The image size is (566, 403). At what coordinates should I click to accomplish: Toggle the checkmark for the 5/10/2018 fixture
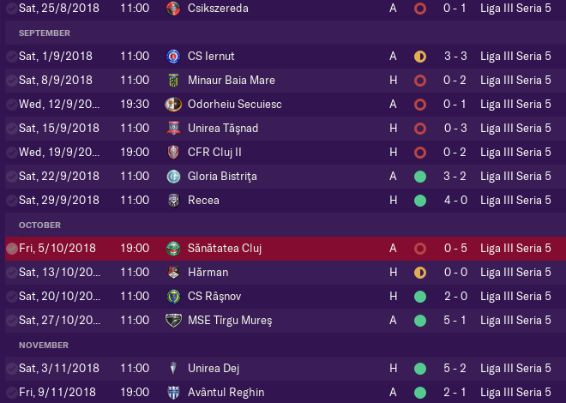point(11,249)
